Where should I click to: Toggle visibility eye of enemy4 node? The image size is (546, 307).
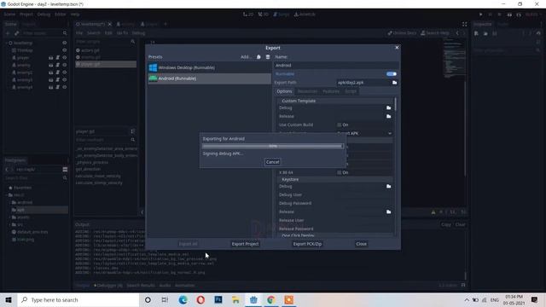click(65, 87)
